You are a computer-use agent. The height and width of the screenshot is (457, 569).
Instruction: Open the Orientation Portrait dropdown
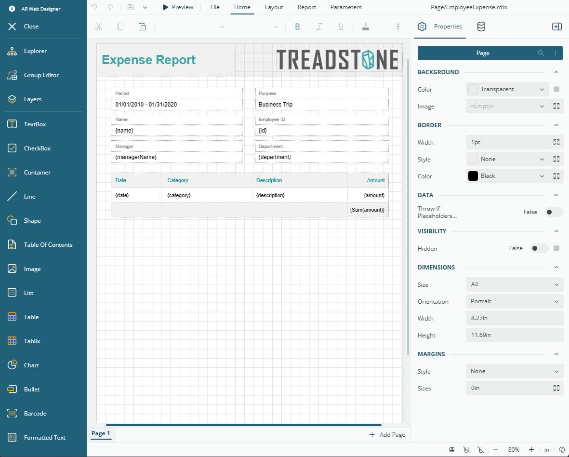[514, 301]
